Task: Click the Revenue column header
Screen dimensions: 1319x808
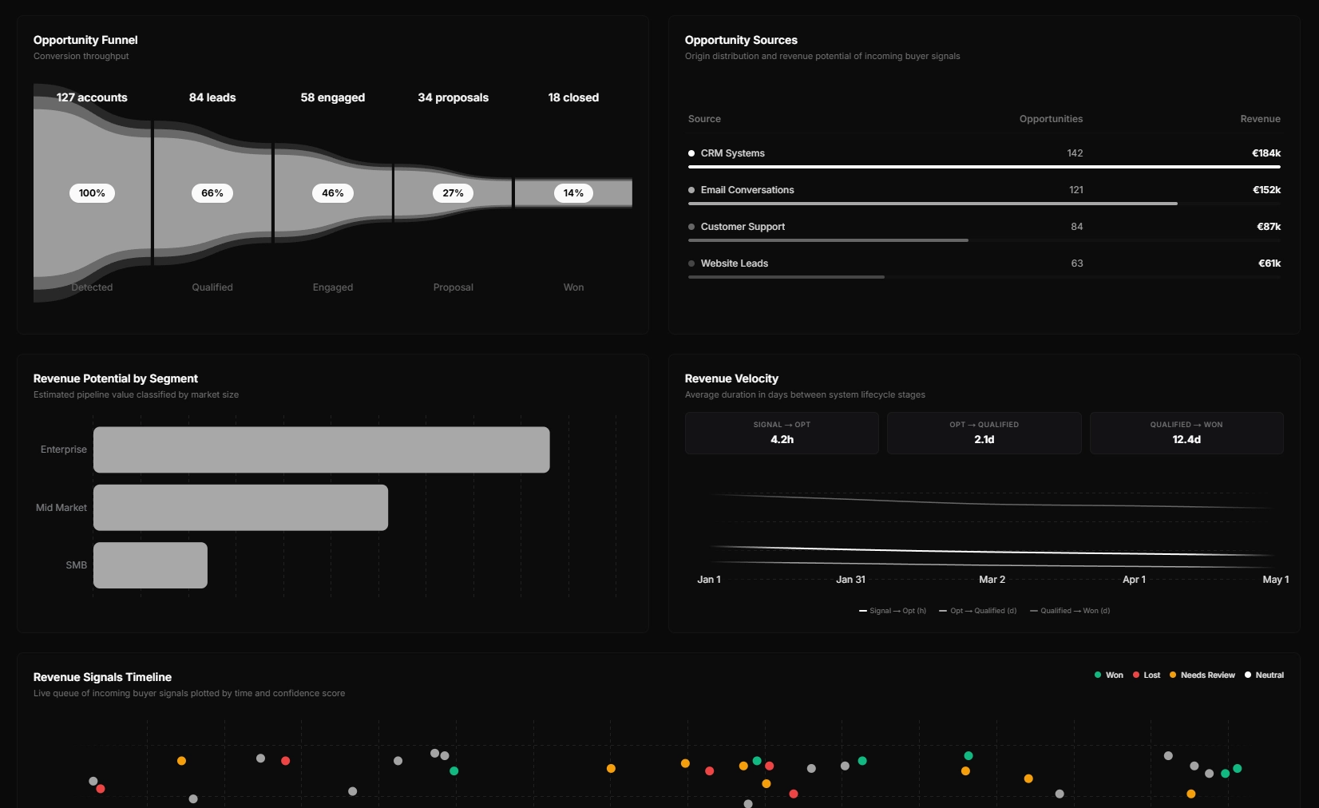Action: 1260,119
